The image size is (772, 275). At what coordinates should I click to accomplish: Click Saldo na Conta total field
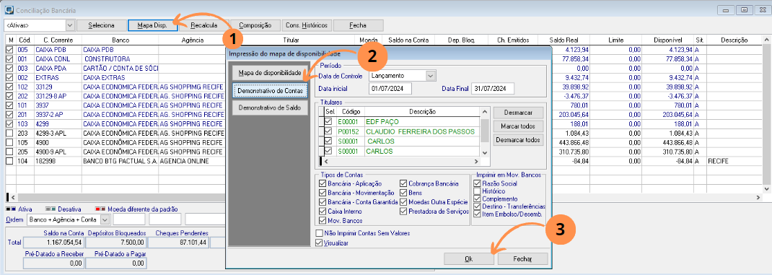[x=54, y=242]
